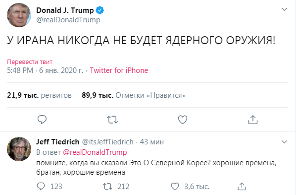Open Twitter for iPhone source link
Viewport: 296px width, 195px height.
(119, 70)
